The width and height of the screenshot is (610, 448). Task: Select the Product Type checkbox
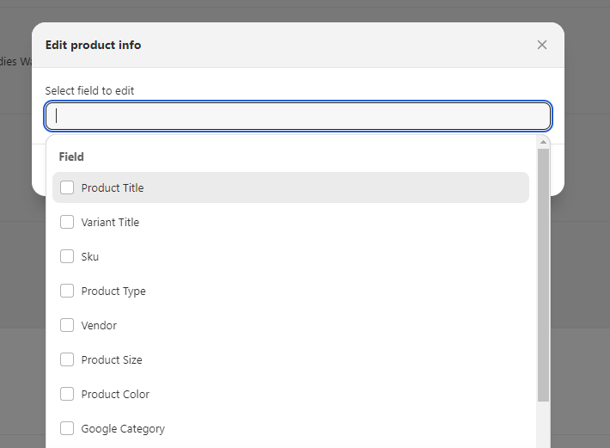coord(67,291)
